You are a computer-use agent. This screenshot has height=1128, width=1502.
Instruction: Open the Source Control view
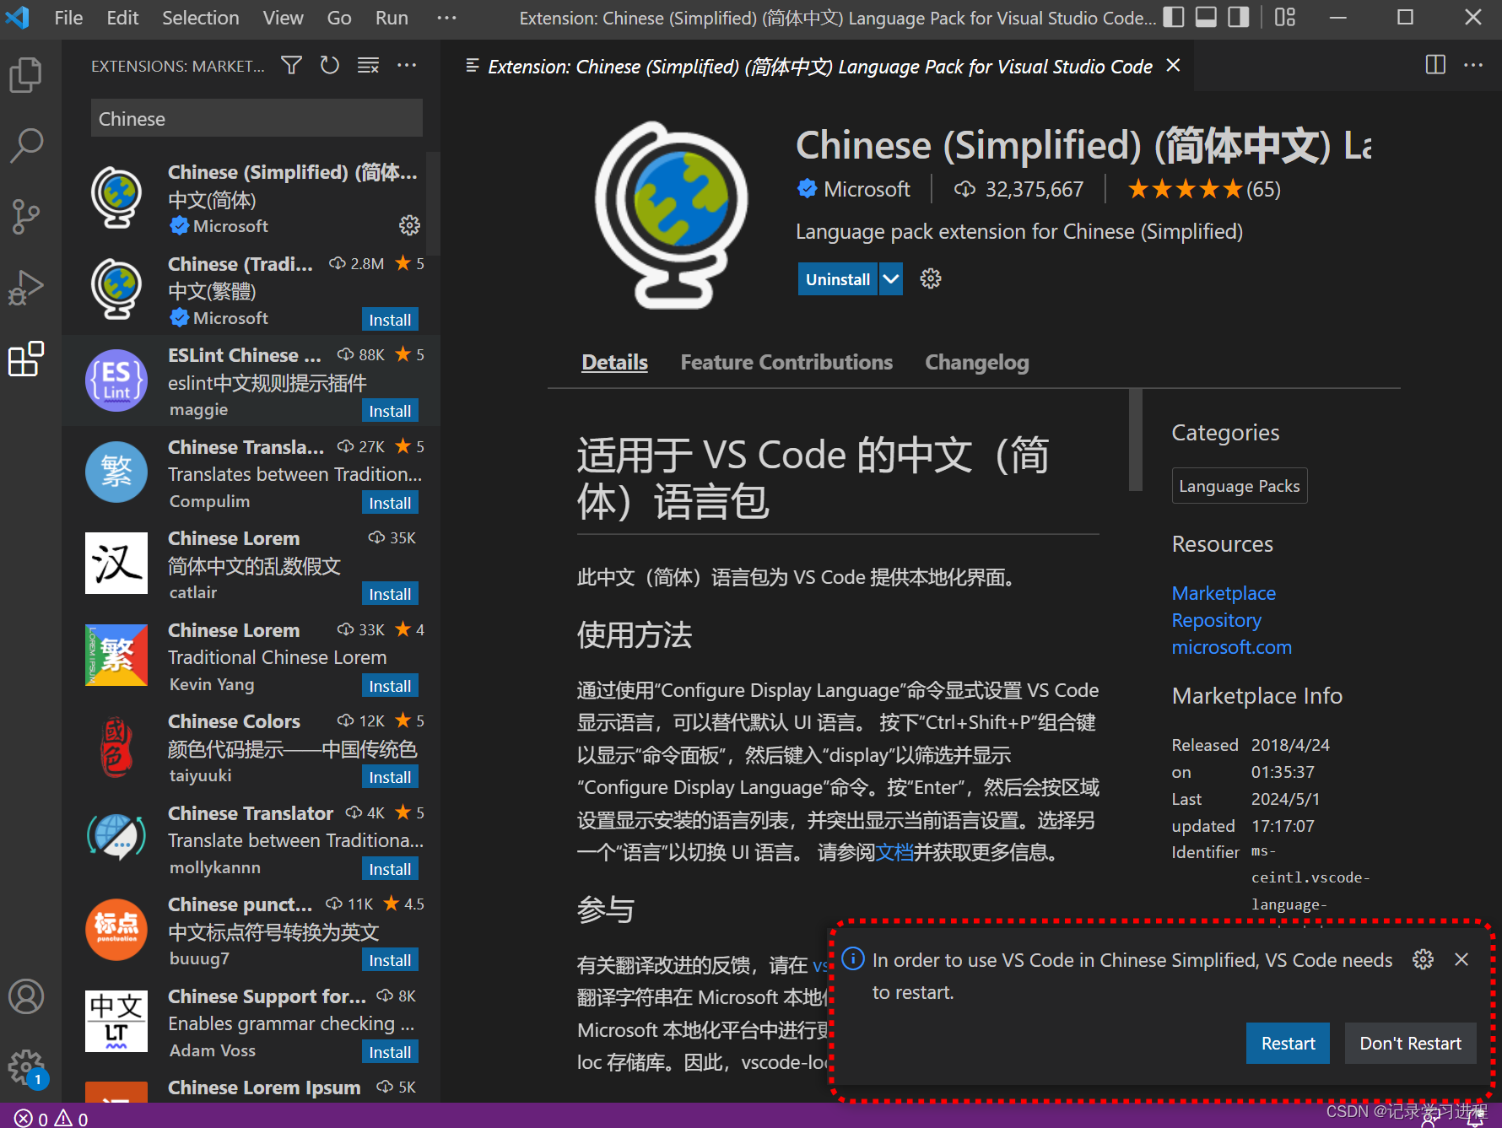[26, 216]
